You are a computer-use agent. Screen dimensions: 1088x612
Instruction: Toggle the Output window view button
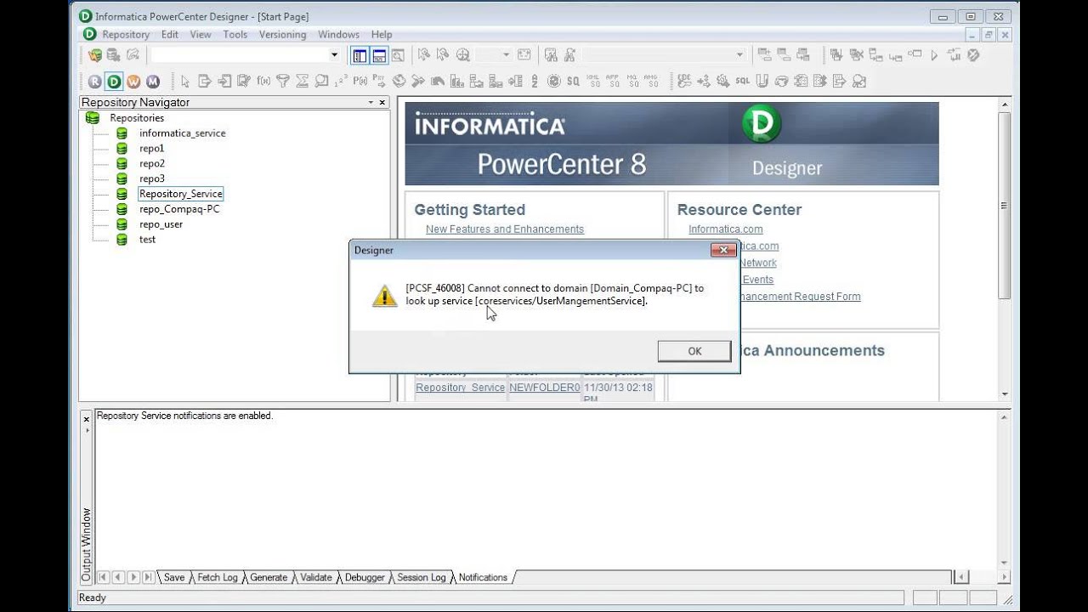click(x=379, y=55)
